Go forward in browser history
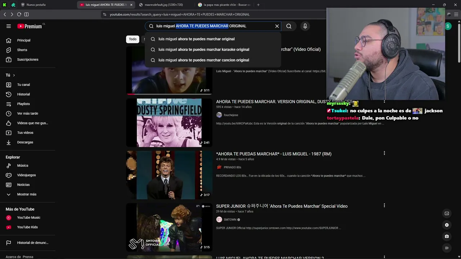Screen dimensions: 461x259 [x=12, y=14]
